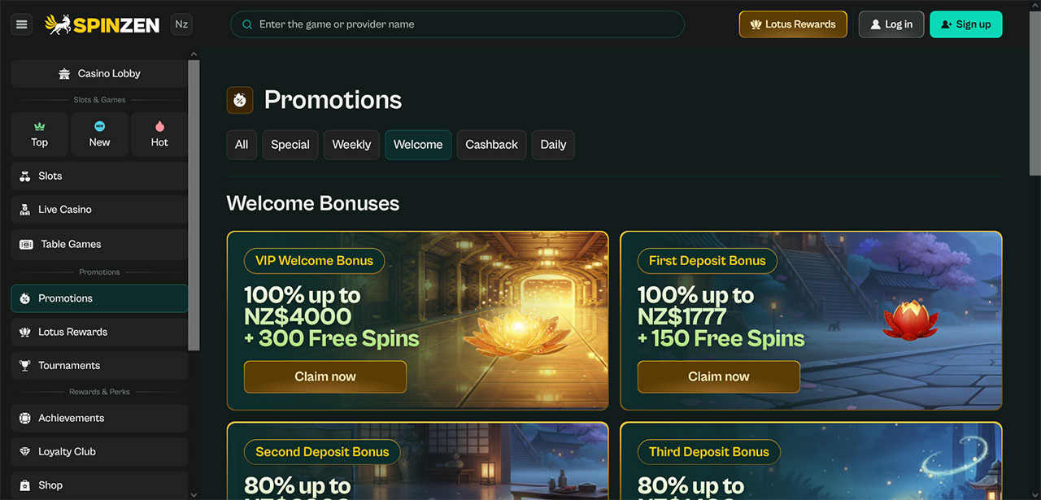Open Live Casino in the sidebar

coord(99,210)
